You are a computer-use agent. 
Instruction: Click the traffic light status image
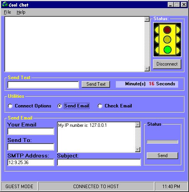coord(167,40)
